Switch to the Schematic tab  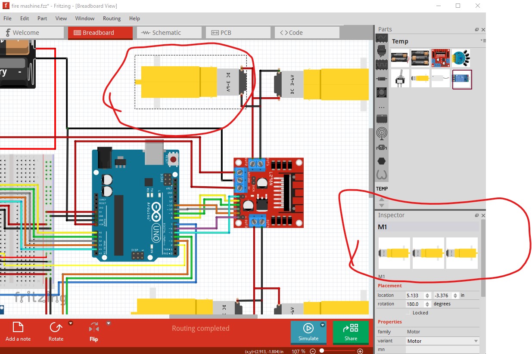(166, 33)
